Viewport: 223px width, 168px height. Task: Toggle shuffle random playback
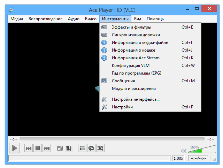pyautogui.click(x=100, y=148)
